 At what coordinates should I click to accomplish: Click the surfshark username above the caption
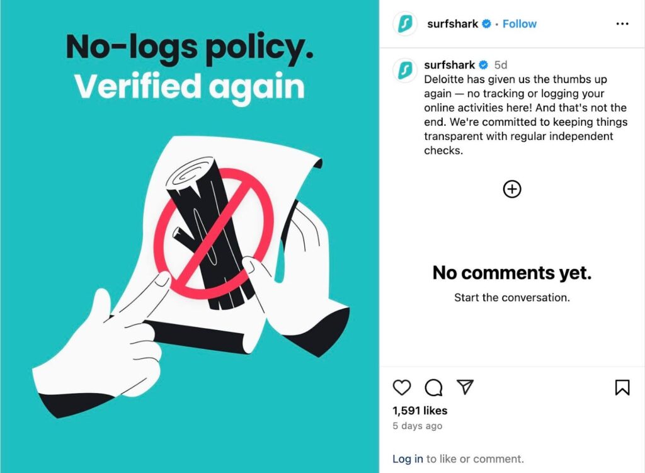449,65
